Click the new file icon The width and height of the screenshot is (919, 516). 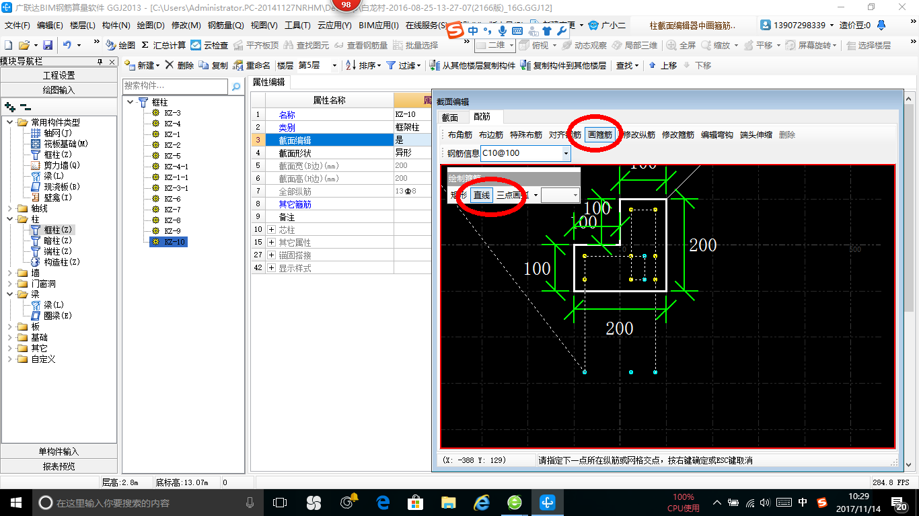coord(8,45)
